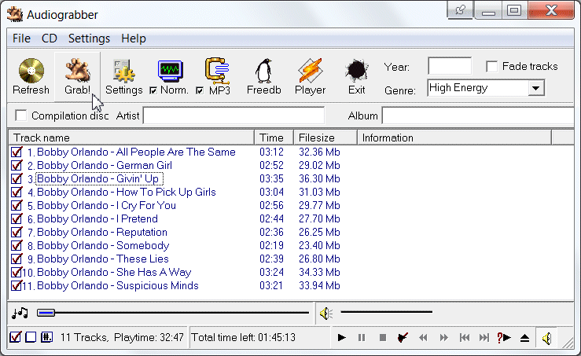Click the volume slider track

click(387, 312)
